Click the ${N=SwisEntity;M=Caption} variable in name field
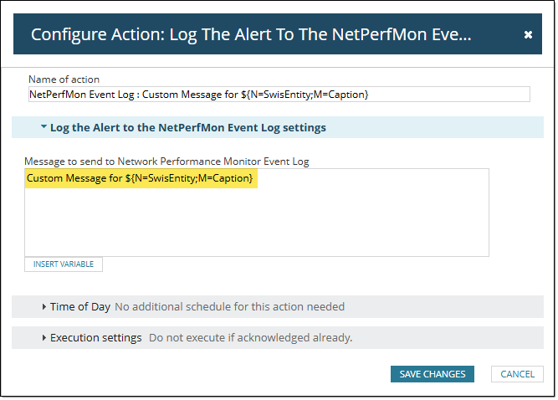The image size is (558, 400). click(x=305, y=95)
